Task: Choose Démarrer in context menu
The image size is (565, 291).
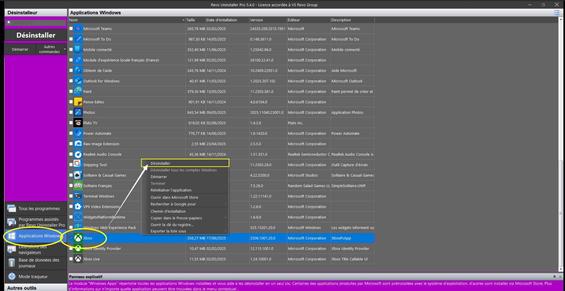Action: 185,177
